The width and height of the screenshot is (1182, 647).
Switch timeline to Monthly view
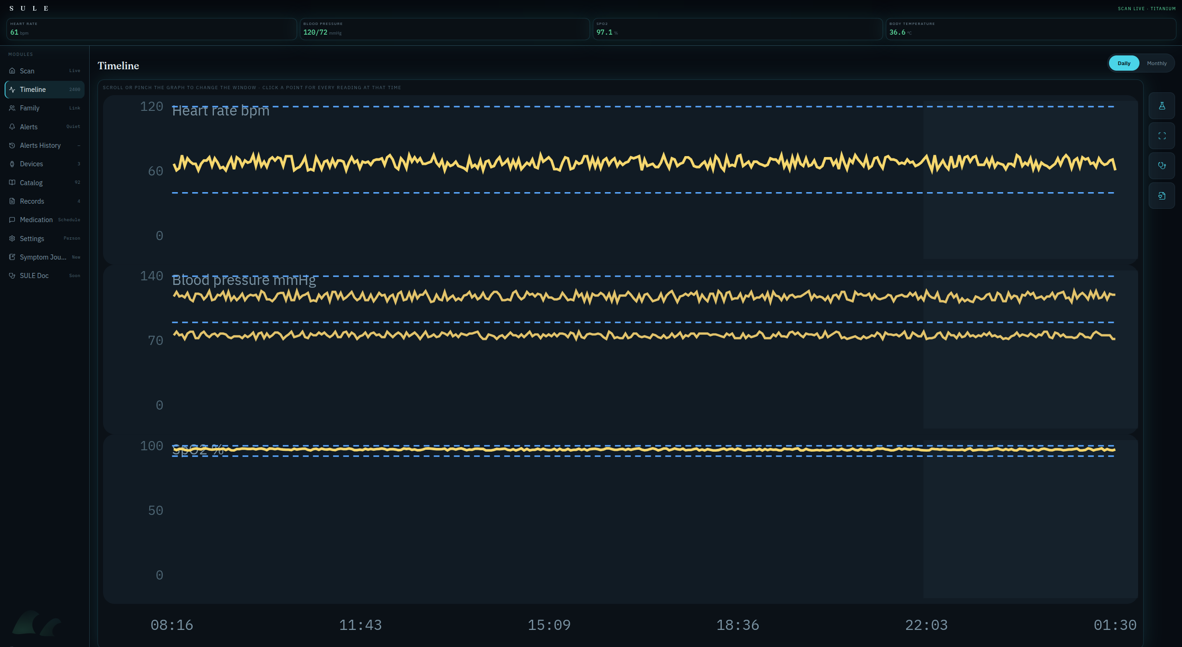click(x=1157, y=63)
